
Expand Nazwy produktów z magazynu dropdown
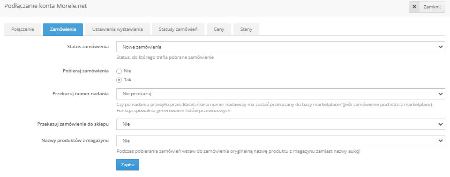point(281,141)
